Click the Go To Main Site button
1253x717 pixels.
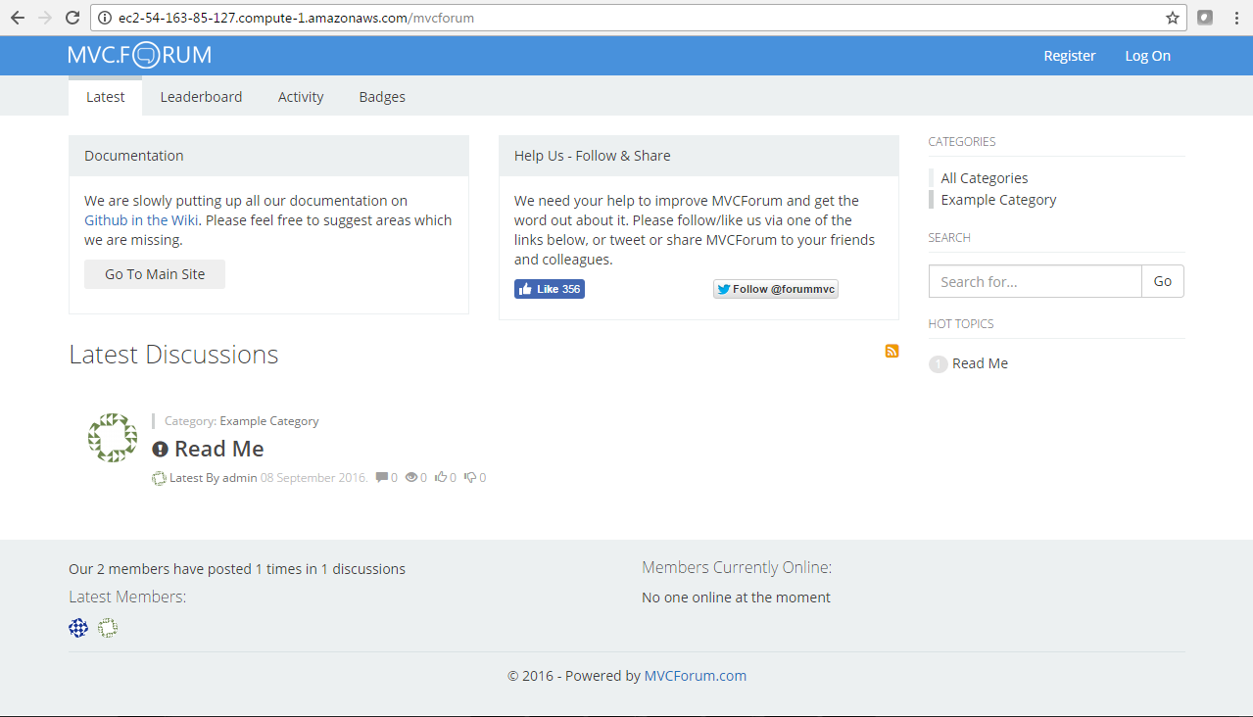pyautogui.click(x=155, y=274)
